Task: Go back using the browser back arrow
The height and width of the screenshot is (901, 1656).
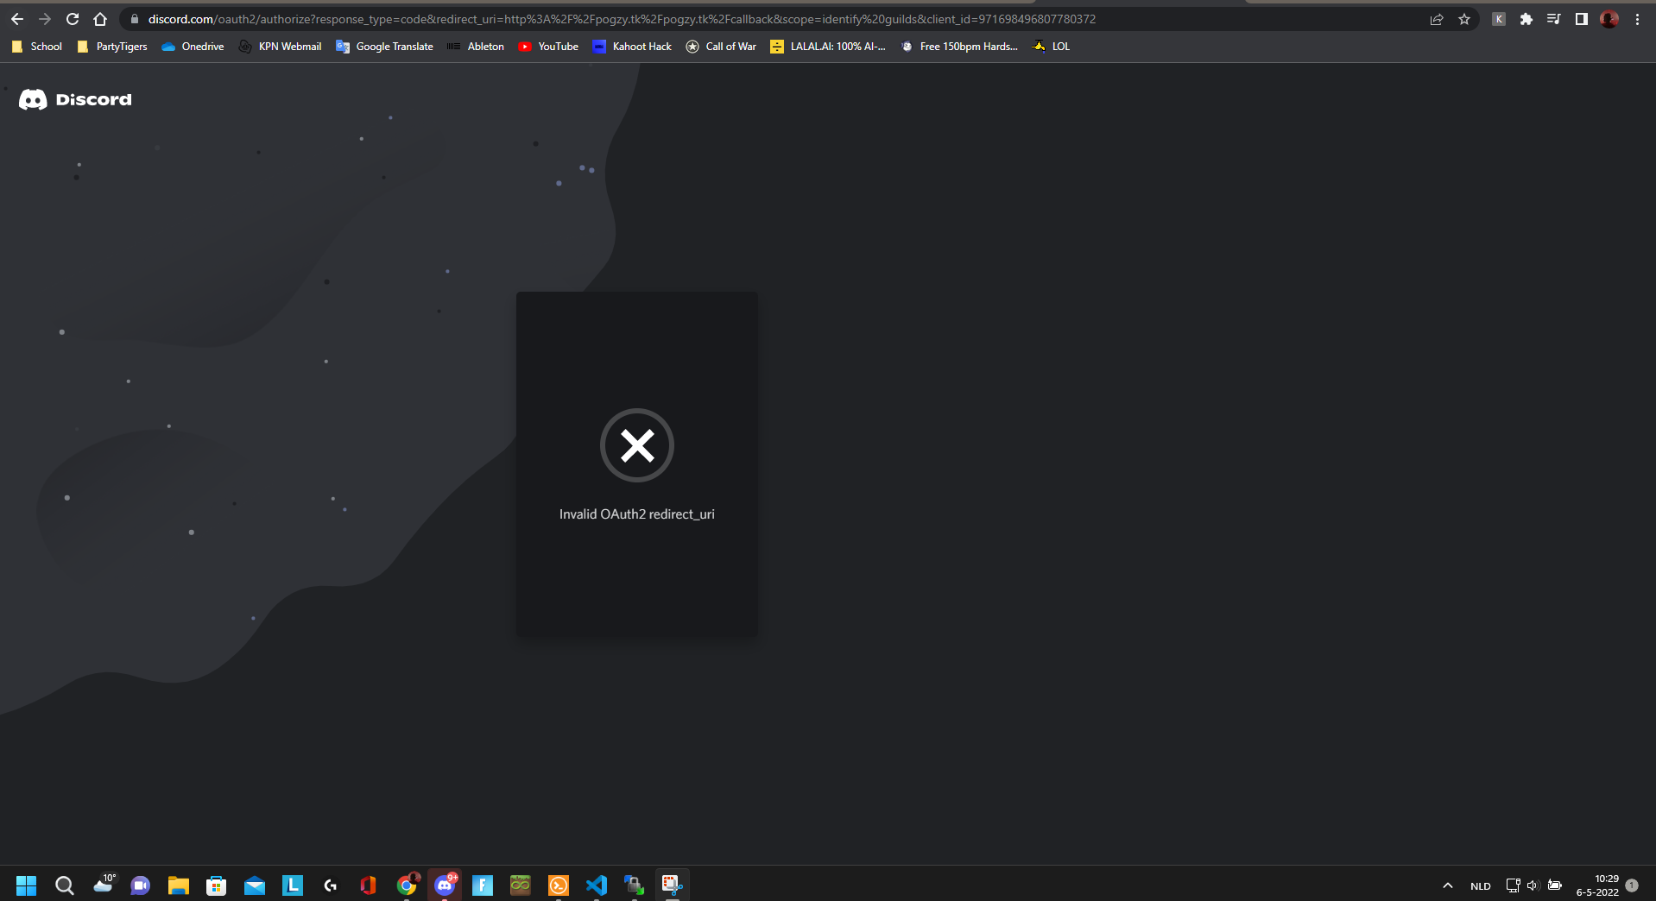Action: pyautogui.click(x=16, y=18)
